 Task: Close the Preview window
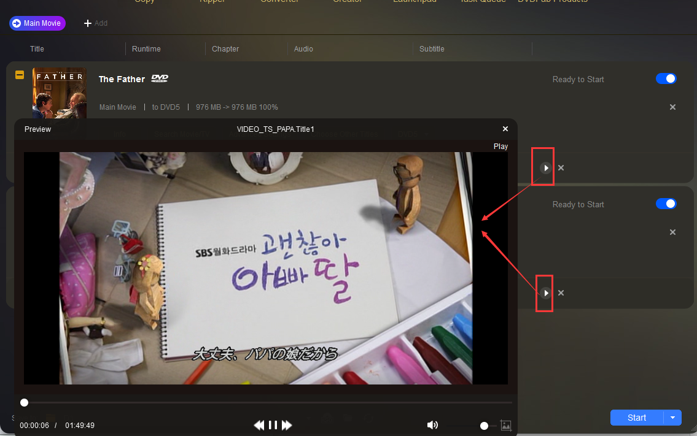click(x=505, y=129)
